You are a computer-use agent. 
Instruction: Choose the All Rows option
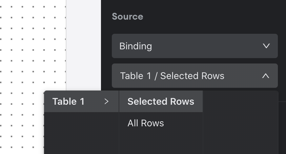pyautogui.click(x=161, y=123)
